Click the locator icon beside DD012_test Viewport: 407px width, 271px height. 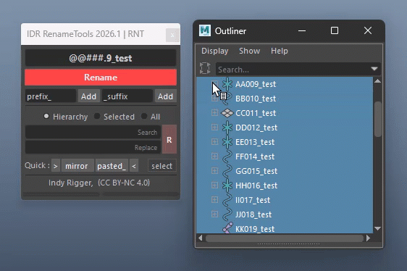click(227, 128)
